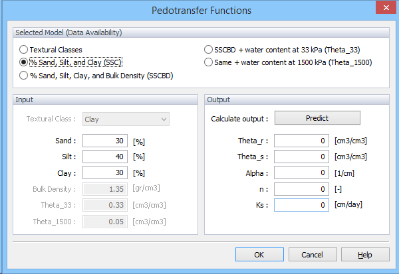Click into the Silt percentage field
Screen dimensions: 399x274
point(105,157)
